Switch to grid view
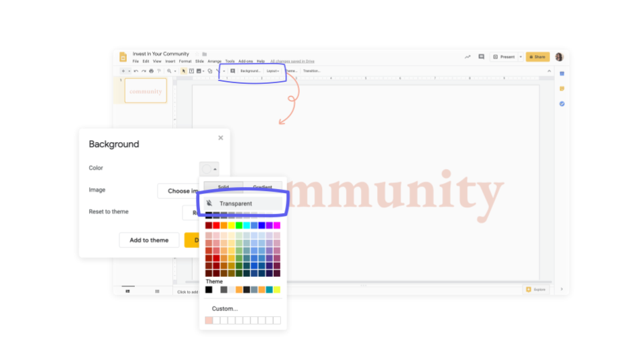644x362 pixels. click(x=157, y=291)
